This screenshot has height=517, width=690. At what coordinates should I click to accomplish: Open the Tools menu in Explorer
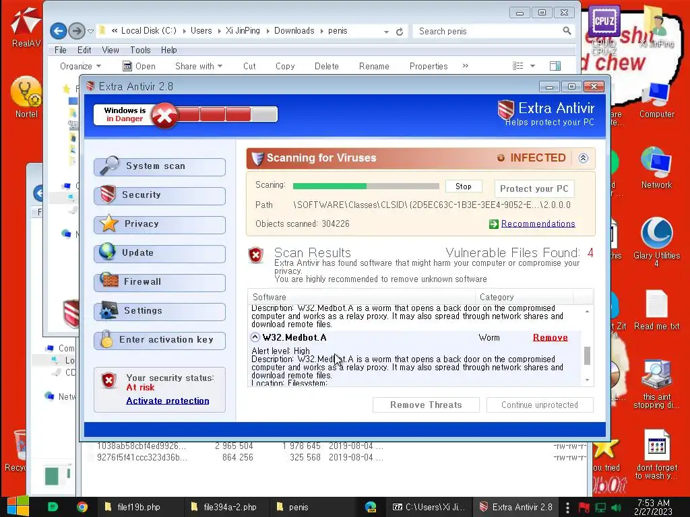click(140, 50)
